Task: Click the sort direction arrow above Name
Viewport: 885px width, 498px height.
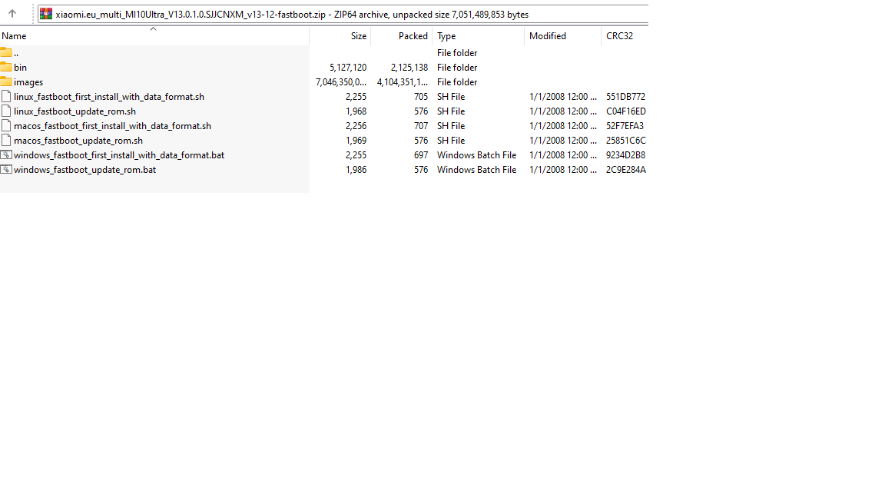Action: pos(153,29)
